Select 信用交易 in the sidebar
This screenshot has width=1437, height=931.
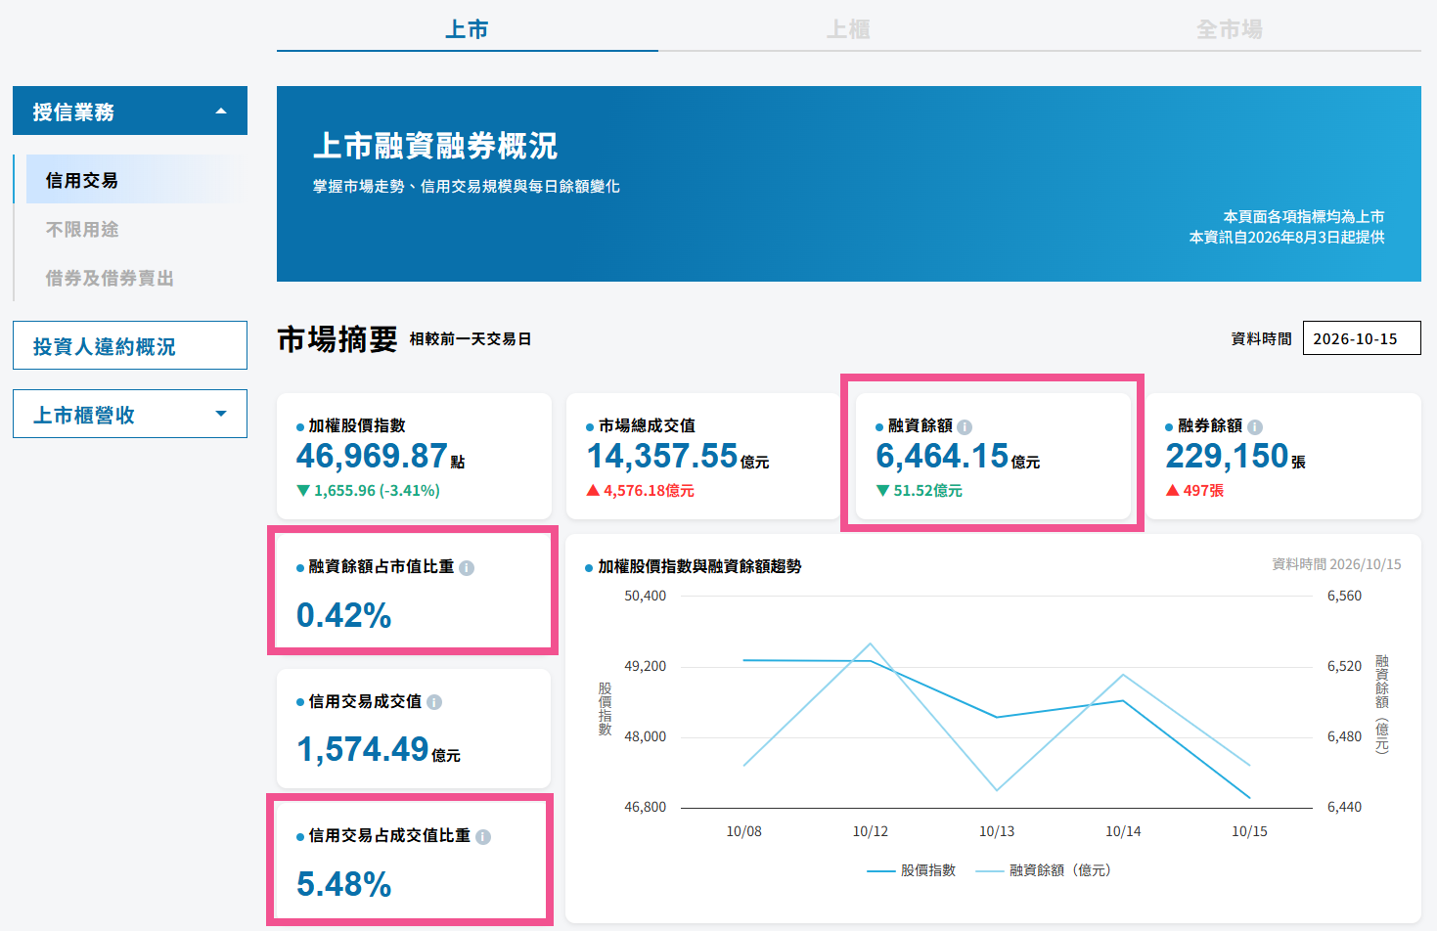click(x=137, y=180)
